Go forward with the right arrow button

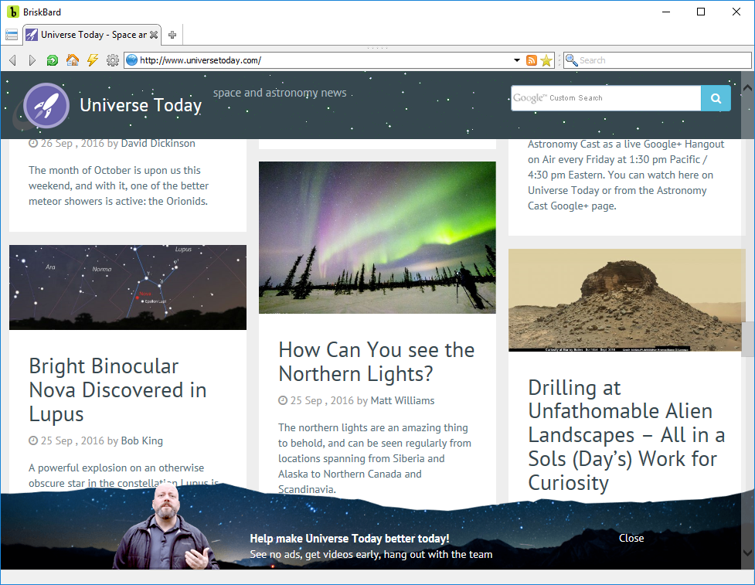(32, 60)
